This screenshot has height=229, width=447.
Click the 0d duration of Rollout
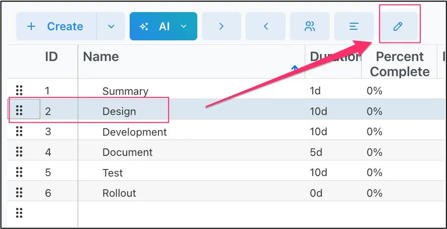(x=316, y=193)
